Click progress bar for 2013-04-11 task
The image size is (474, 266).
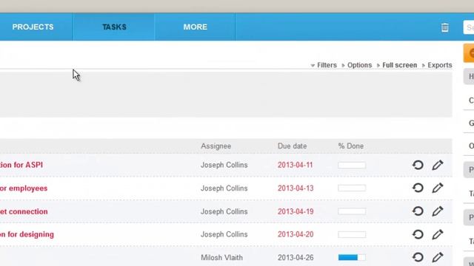pos(352,165)
